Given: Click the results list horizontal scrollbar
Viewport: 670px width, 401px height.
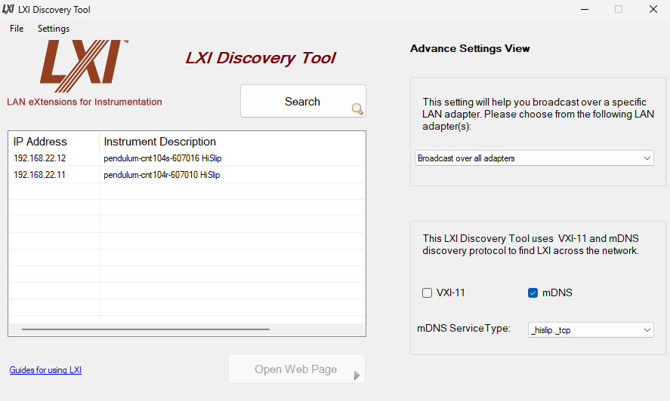Looking at the screenshot, I should point(146,329).
